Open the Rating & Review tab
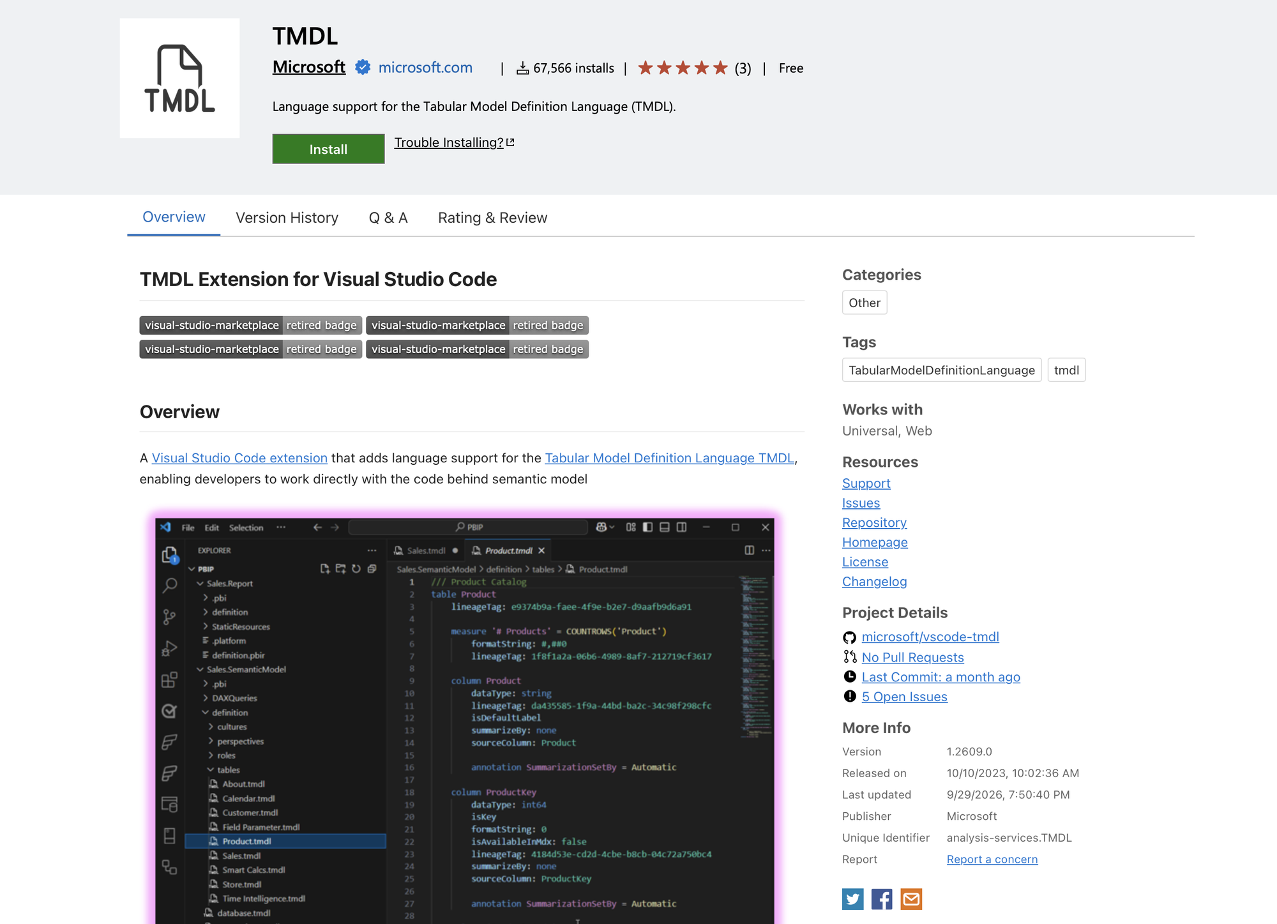Screen dimensions: 1277x924 coord(492,218)
